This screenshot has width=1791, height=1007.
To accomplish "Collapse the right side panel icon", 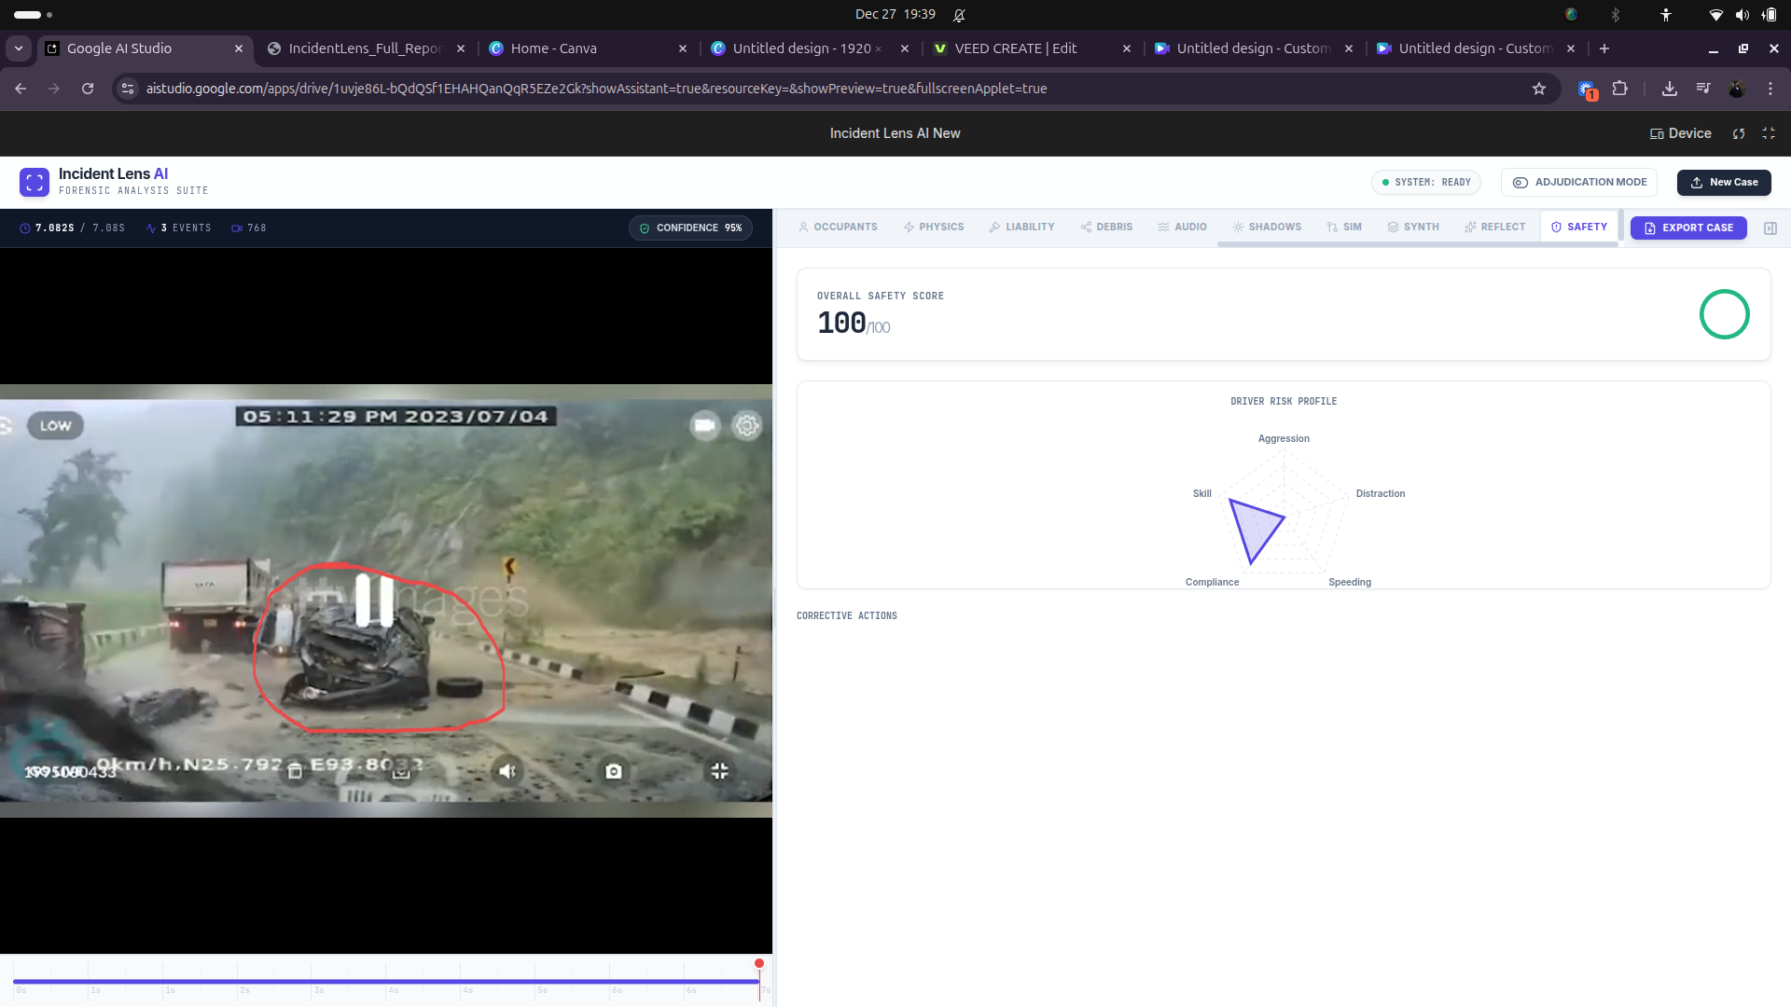I will (1770, 228).
